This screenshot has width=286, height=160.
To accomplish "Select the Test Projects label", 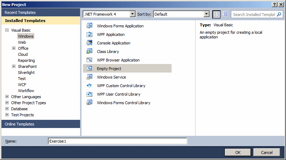I will pos(23,115).
